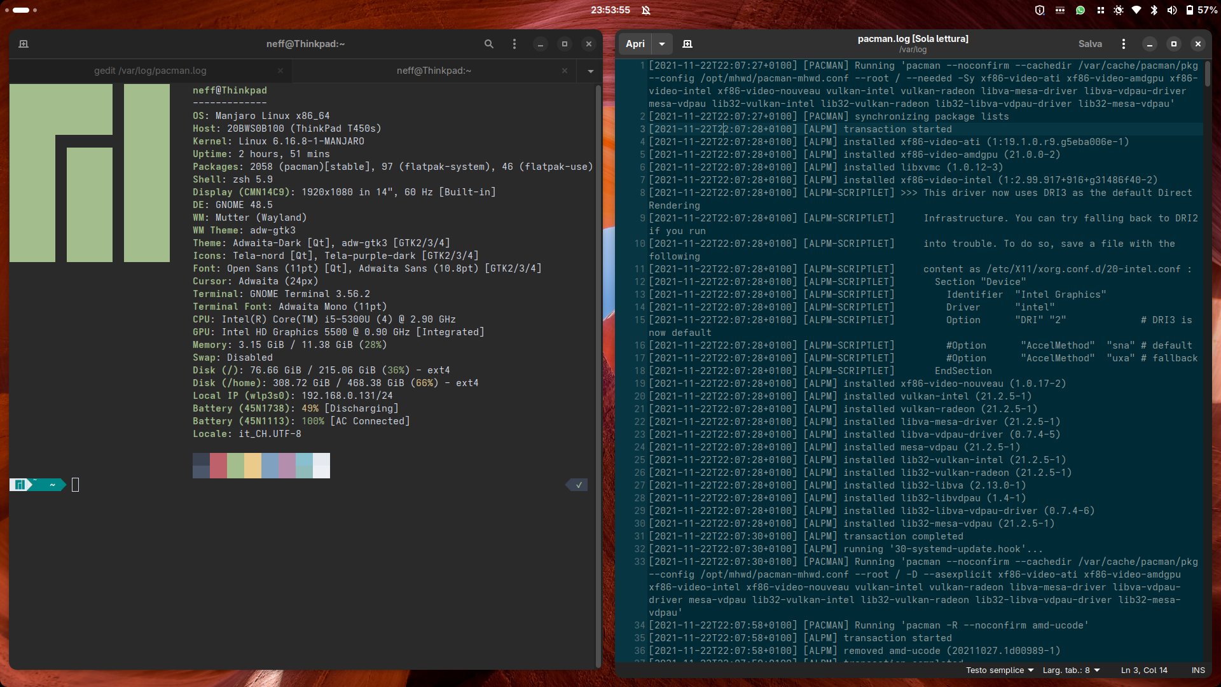The height and width of the screenshot is (687, 1221).
Task: Click the notifications muted bell icon
Action: (646, 10)
